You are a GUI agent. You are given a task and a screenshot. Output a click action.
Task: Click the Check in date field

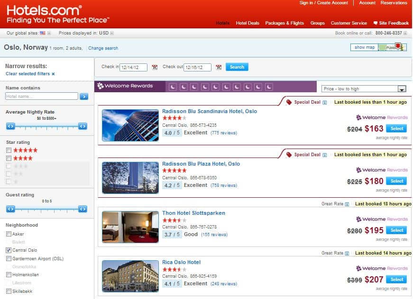pyautogui.click(x=133, y=68)
